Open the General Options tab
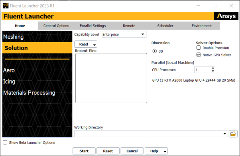 click(56, 26)
